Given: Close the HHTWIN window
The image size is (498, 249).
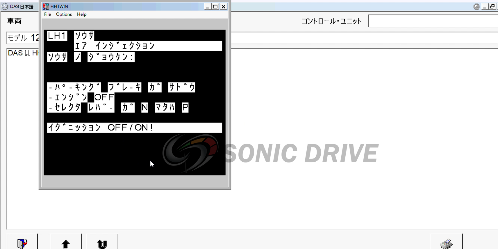Looking at the screenshot, I should pos(223,6).
